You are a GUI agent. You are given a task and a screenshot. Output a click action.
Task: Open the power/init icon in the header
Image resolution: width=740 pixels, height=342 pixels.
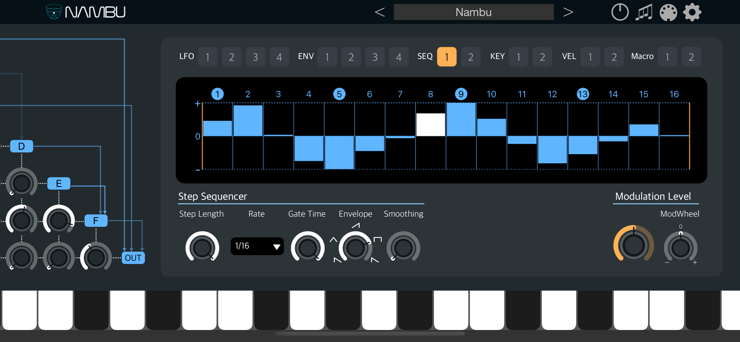(620, 12)
